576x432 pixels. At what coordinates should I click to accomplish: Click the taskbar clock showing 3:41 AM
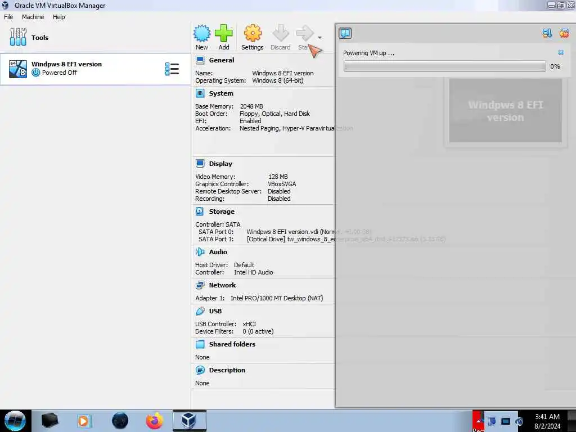coord(547,421)
